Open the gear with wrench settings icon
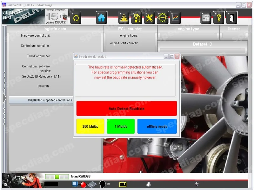This screenshot has height=190, width=254. (x=163, y=18)
